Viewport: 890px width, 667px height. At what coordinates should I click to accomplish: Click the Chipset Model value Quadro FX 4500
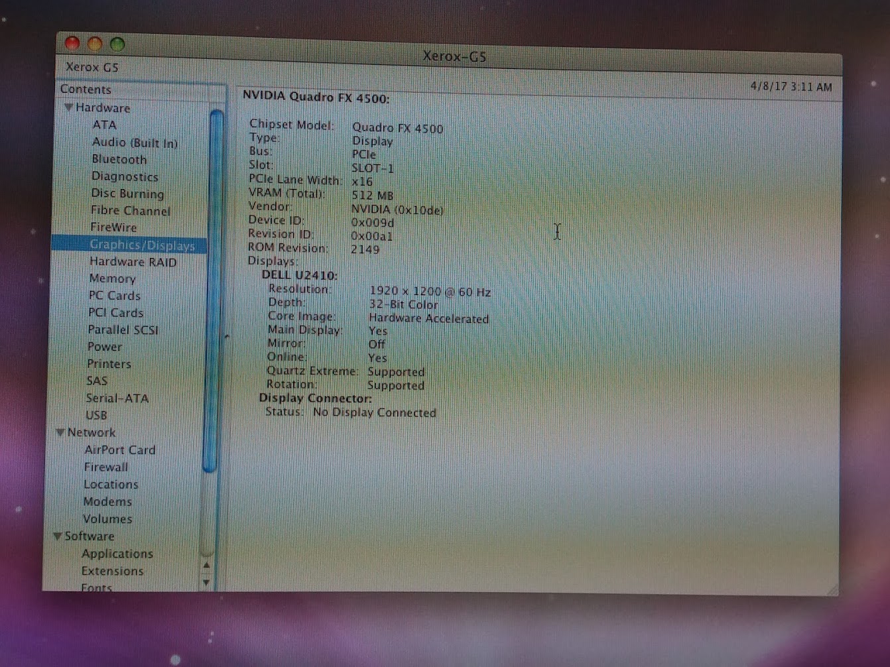397,128
